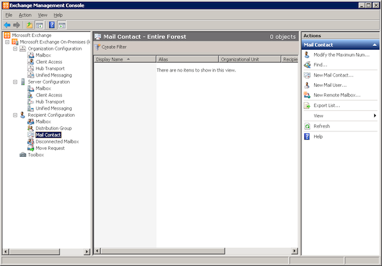Collapse Recipient Configuration node
This screenshot has width=382, height=266.
click(x=15, y=115)
